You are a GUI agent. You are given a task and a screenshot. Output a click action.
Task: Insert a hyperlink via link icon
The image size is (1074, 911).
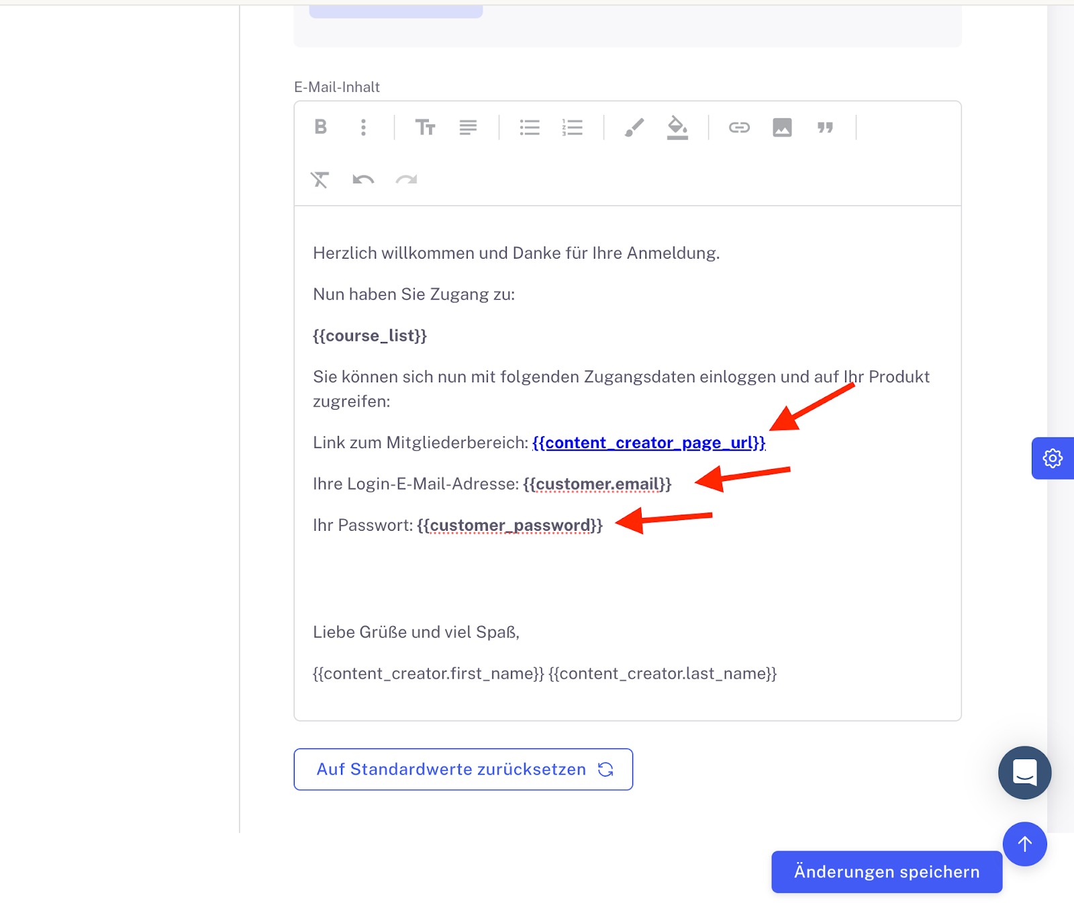pyautogui.click(x=739, y=127)
